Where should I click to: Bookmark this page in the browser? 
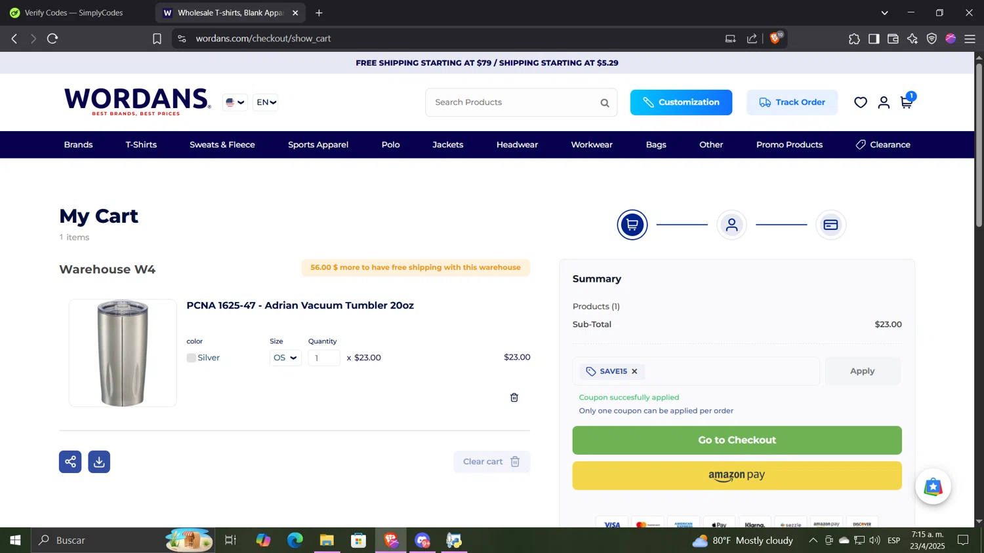click(157, 39)
